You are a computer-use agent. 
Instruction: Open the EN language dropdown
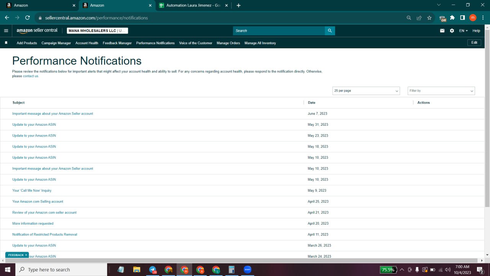[463, 31]
